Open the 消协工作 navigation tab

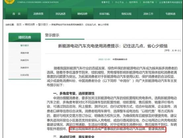148,14
